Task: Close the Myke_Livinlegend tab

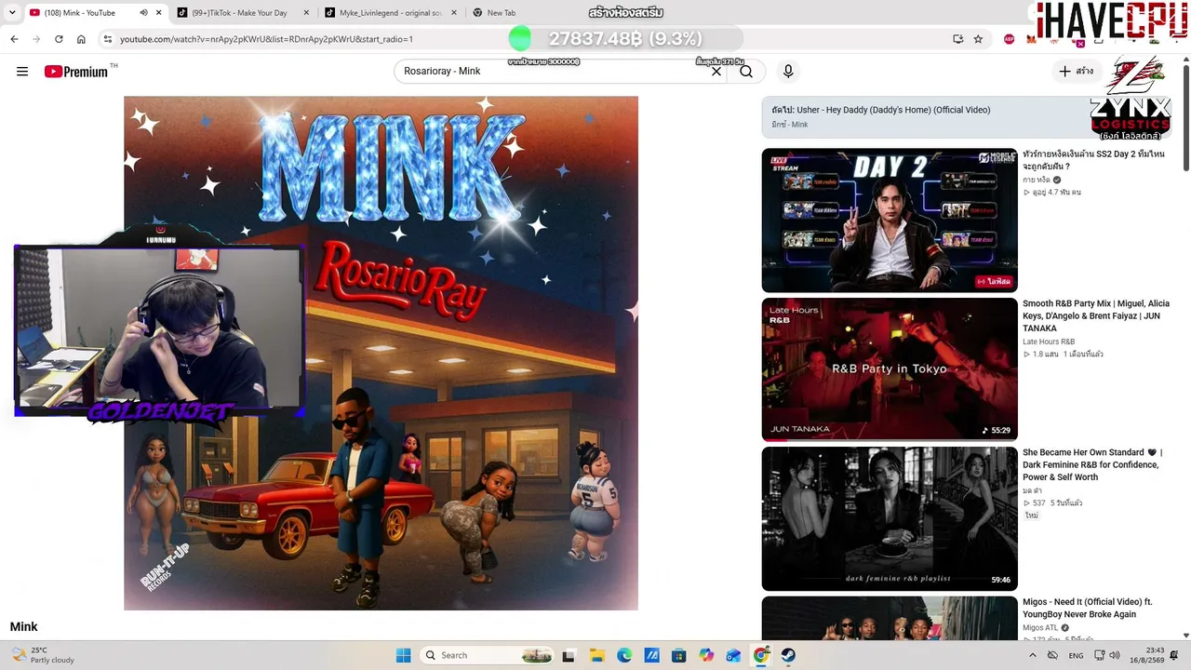Action: pos(454,13)
